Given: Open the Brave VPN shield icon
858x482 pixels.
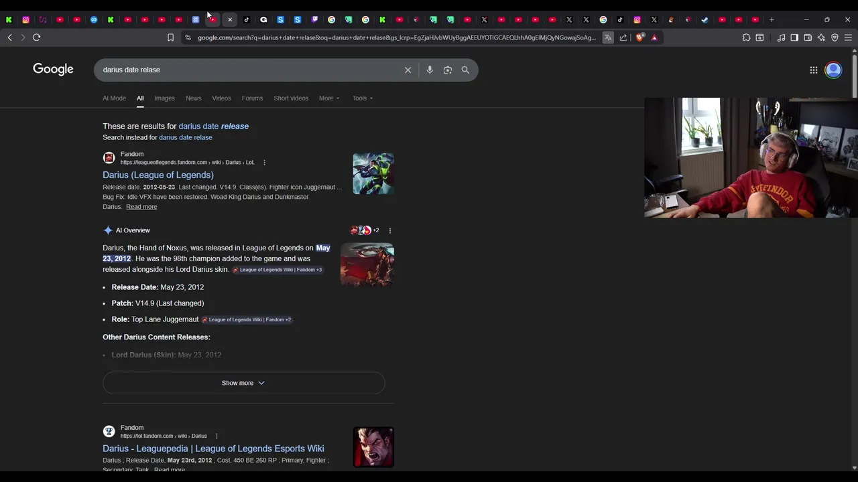Looking at the screenshot, I should pyautogui.click(x=835, y=37).
